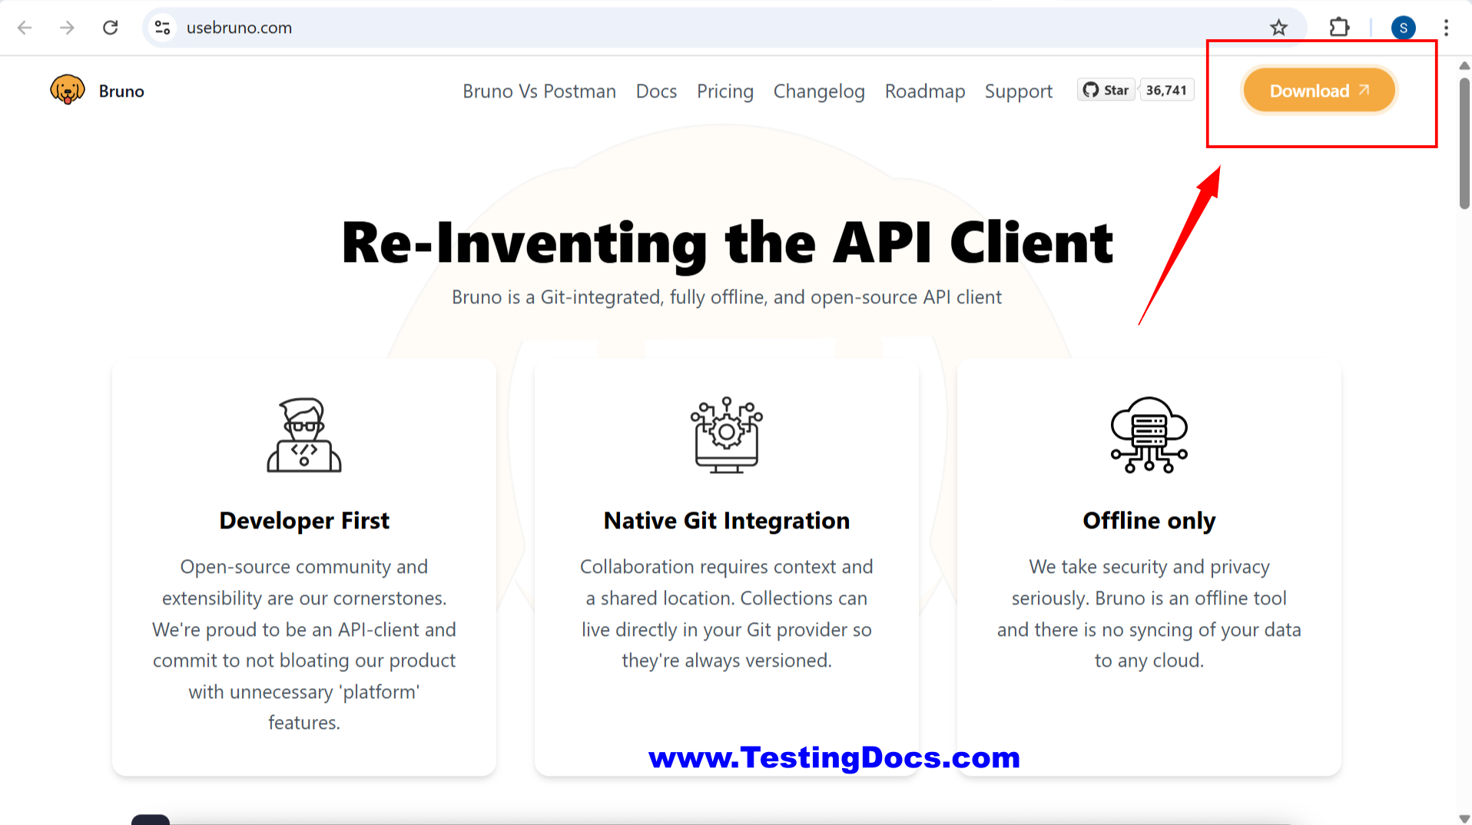The width and height of the screenshot is (1472, 825).
Task: Click the Open-source community and extensibility paragraph
Action: tap(304, 644)
